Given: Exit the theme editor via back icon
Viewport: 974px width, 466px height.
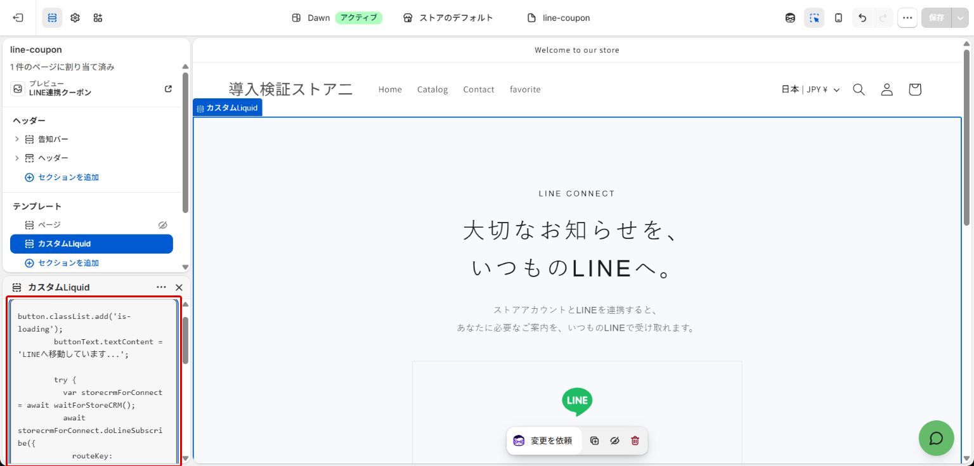Looking at the screenshot, I should [18, 18].
